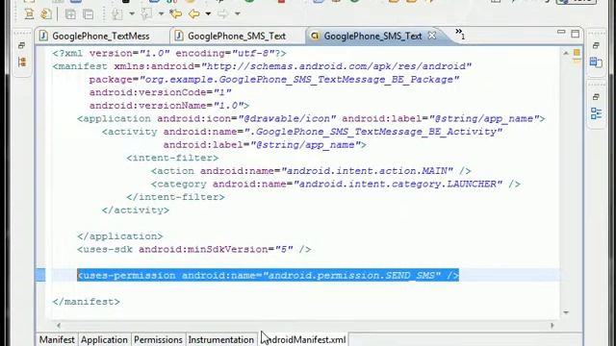Restore the left minimized view stack

pos(21,45)
